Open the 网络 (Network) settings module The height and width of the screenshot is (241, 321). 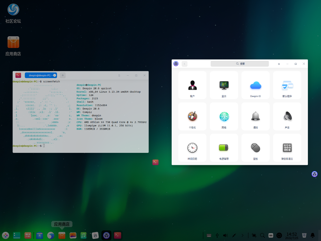coord(224,117)
